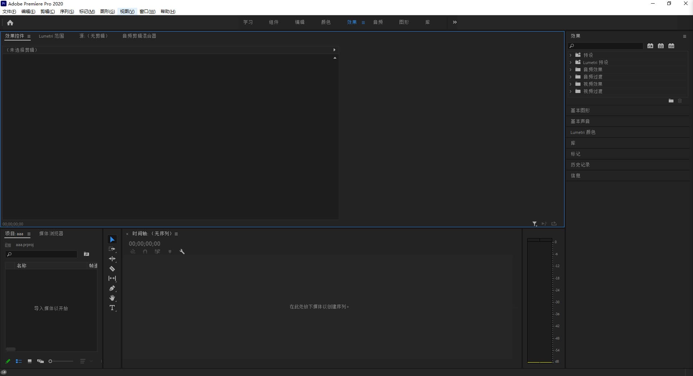
Task: Select the Razor tool
Action: coord(112,269)
